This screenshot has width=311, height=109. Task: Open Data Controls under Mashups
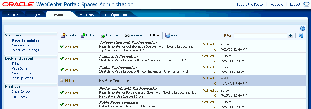tap(22, 92)
